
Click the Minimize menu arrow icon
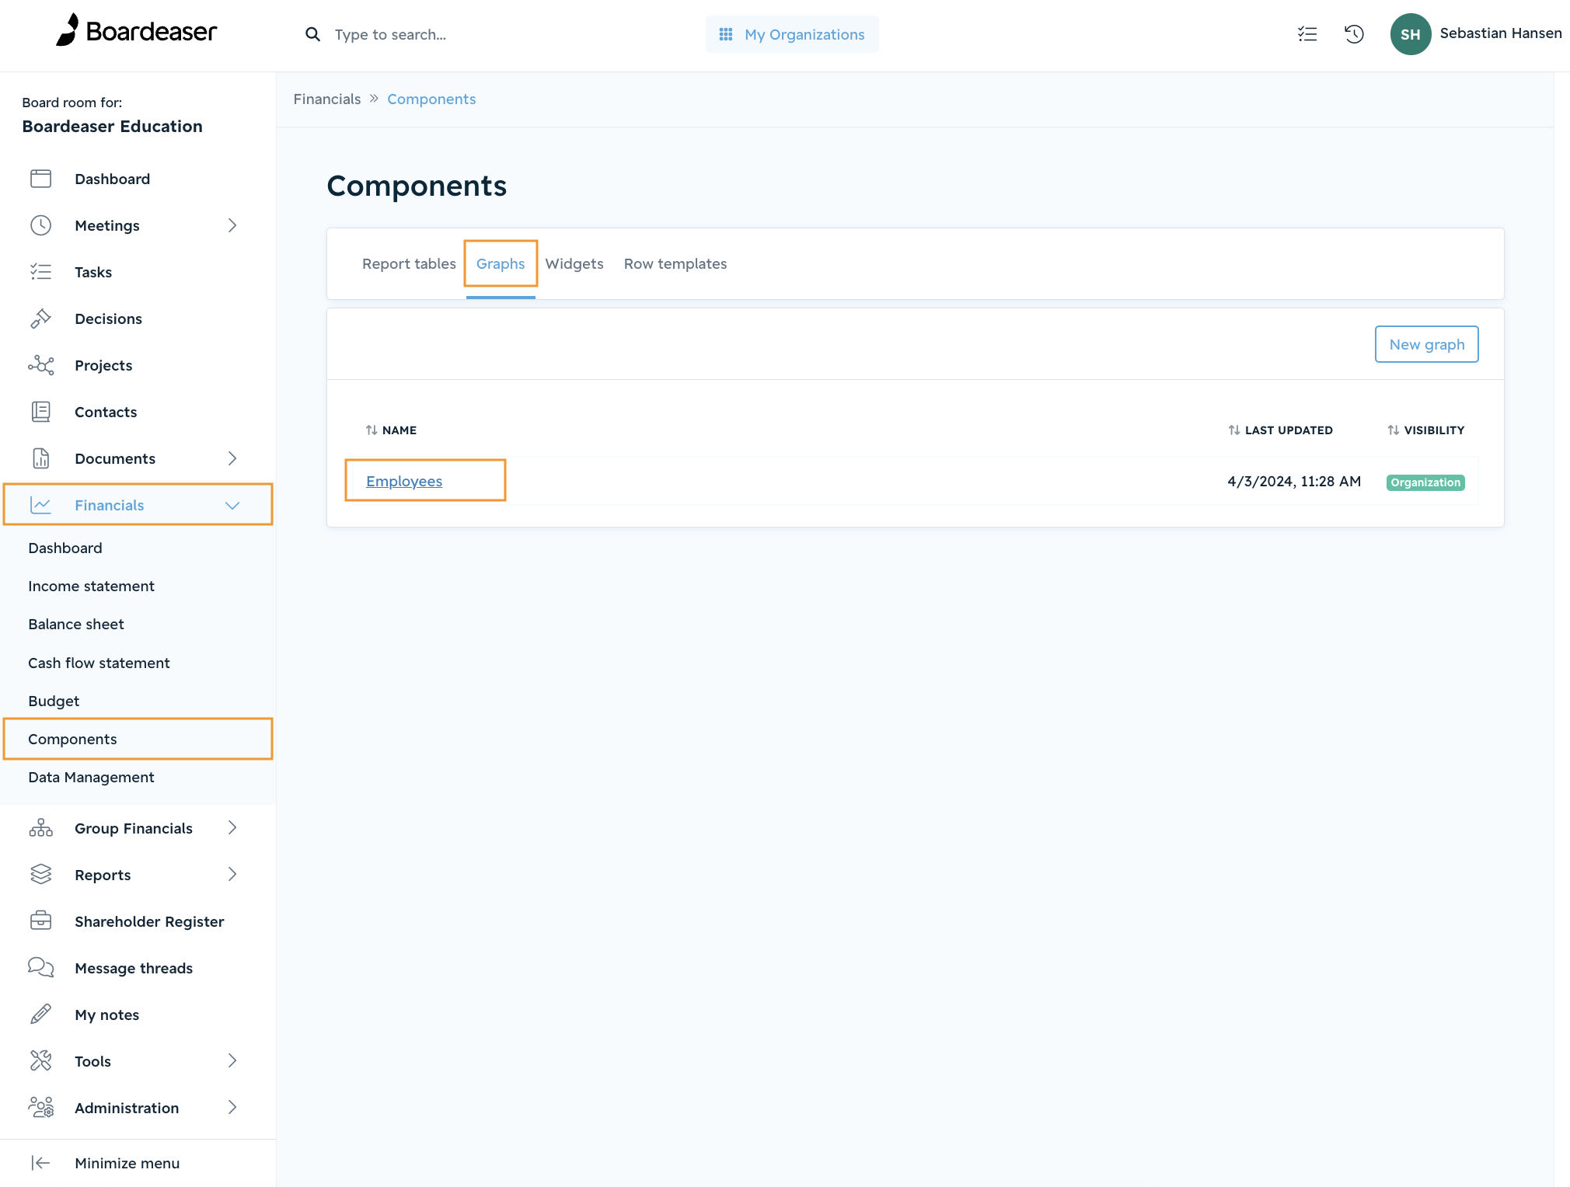pyautogui.click(x=40, y=1163)
